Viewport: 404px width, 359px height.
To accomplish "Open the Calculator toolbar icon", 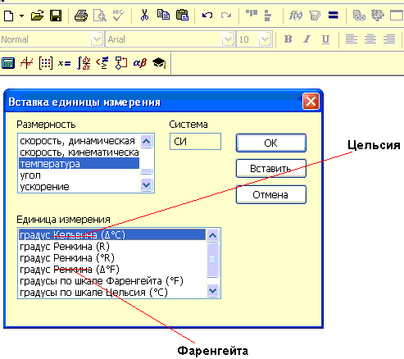I will tap(8, 63).
